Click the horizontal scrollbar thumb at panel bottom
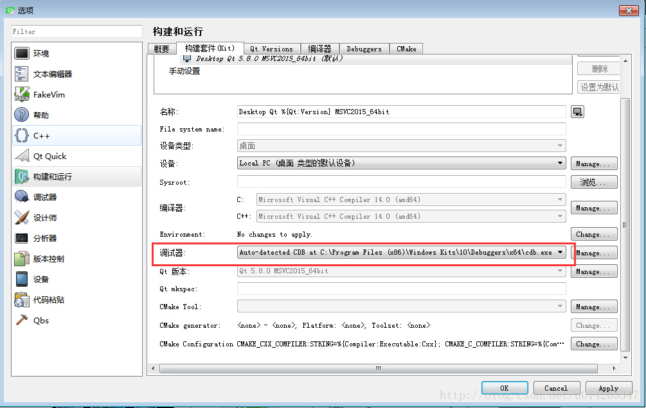 click(378, 368)
